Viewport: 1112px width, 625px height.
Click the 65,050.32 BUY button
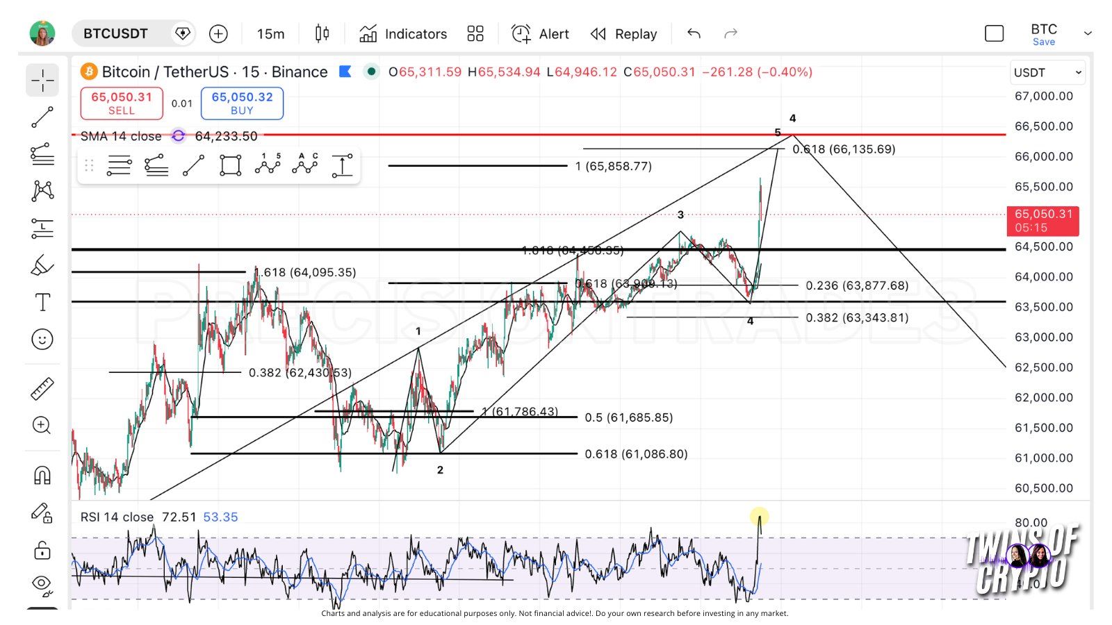pyautogui.click(x=242, y=103)
